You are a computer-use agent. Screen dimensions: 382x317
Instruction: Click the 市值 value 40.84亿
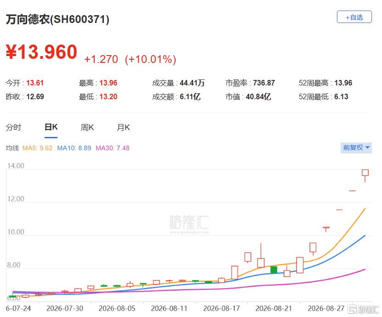click(x=258, y=96)
